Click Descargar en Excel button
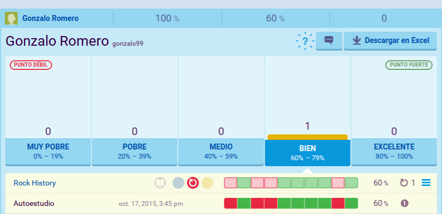The width and height of the screenshot is (442, 214). tap(390, 41)
